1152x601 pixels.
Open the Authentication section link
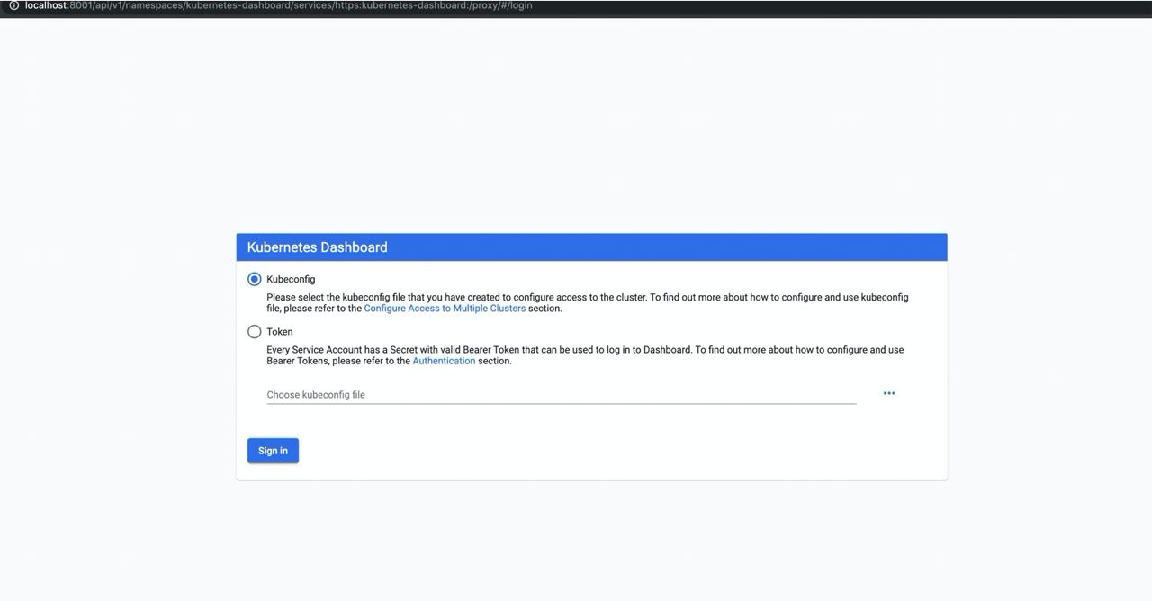(444, 361)
